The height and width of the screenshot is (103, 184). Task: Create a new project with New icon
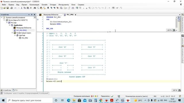(x=1, y=8)
